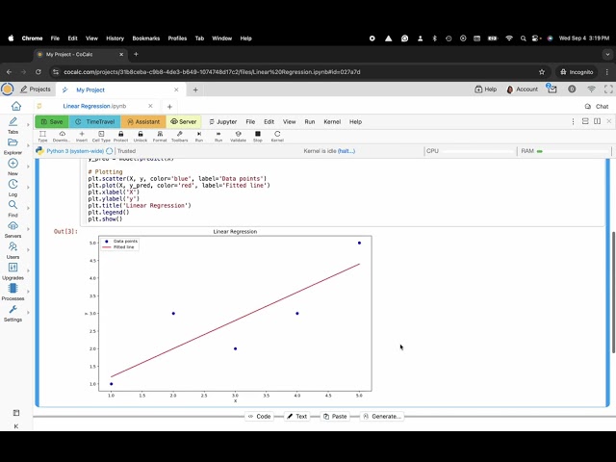Viewport: 616px width, 462px height.
Task: Open the Processes sidebar panel
Action: (13, 293)
